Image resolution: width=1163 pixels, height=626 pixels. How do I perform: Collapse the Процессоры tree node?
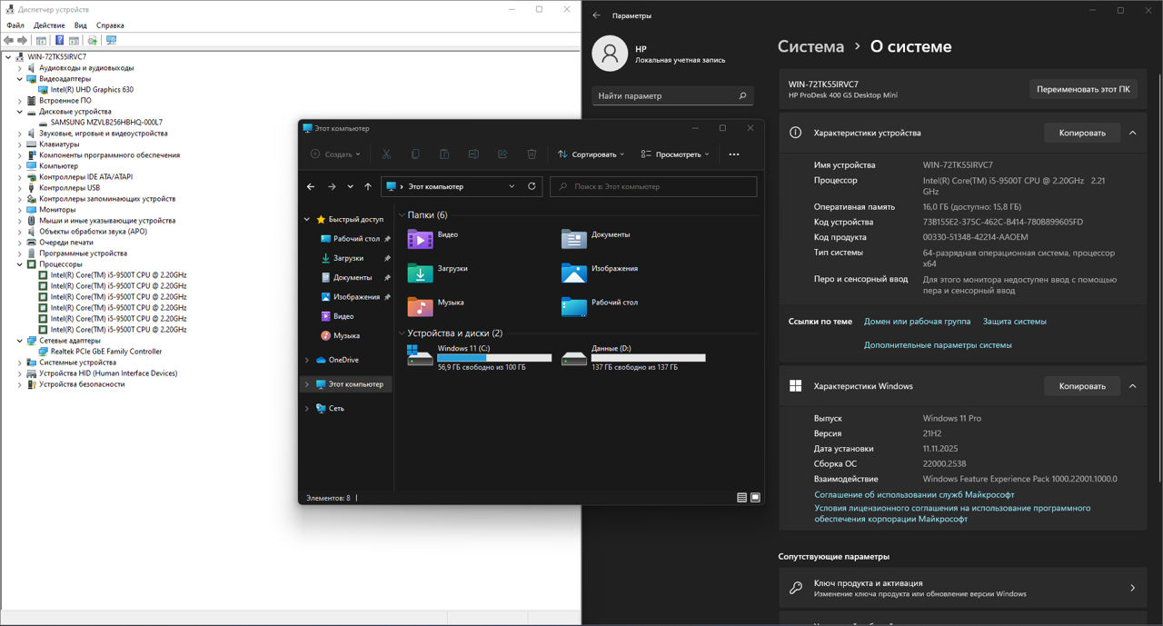[x=20, y=264]
